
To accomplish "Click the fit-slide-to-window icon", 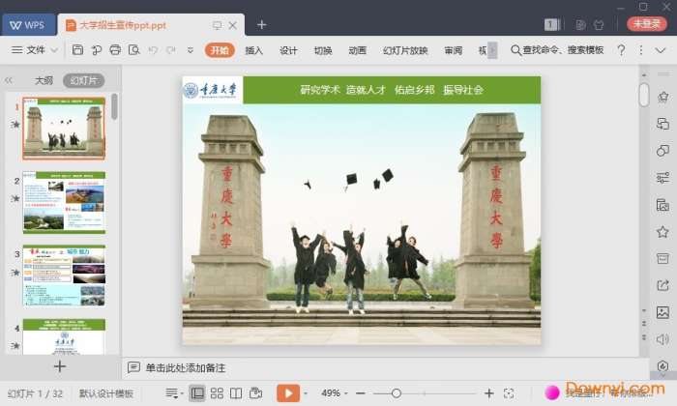I will (x=509, y=393).
